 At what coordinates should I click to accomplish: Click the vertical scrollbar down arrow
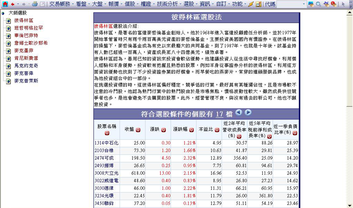[349, 205]
